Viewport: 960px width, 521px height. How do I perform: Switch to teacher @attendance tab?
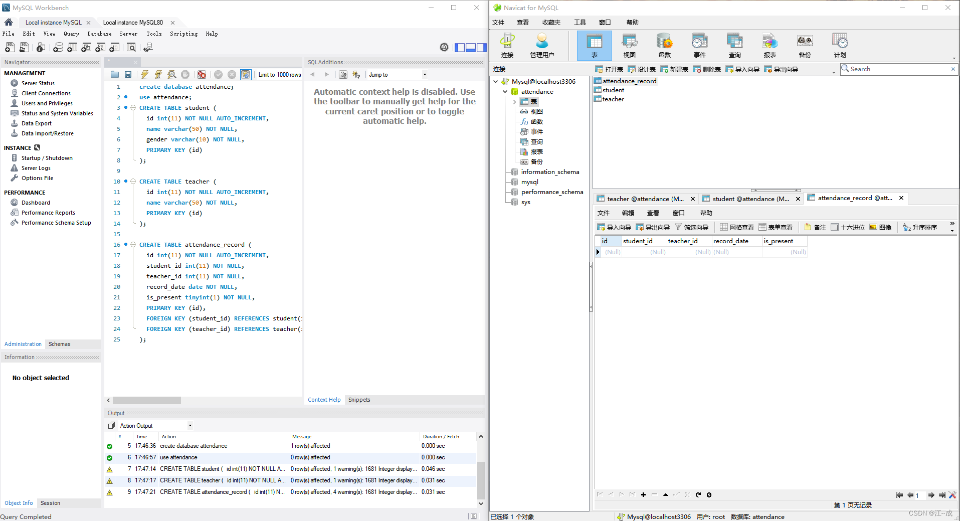[645, 199]
